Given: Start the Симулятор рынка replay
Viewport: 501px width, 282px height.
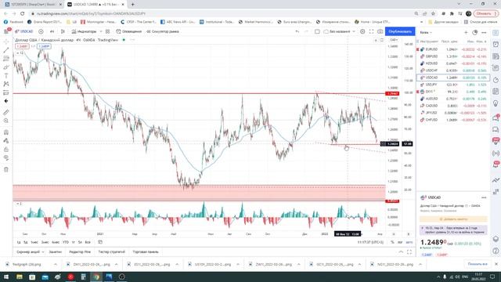Looking at the screenshot, I should pyautogui.click(x=163, y=31).
